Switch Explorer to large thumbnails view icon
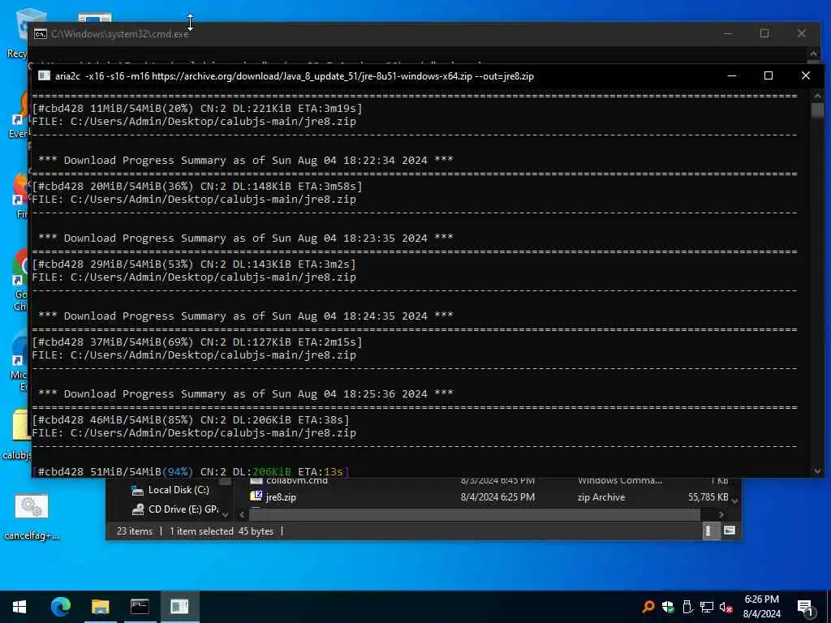 [x=730, y=531]
